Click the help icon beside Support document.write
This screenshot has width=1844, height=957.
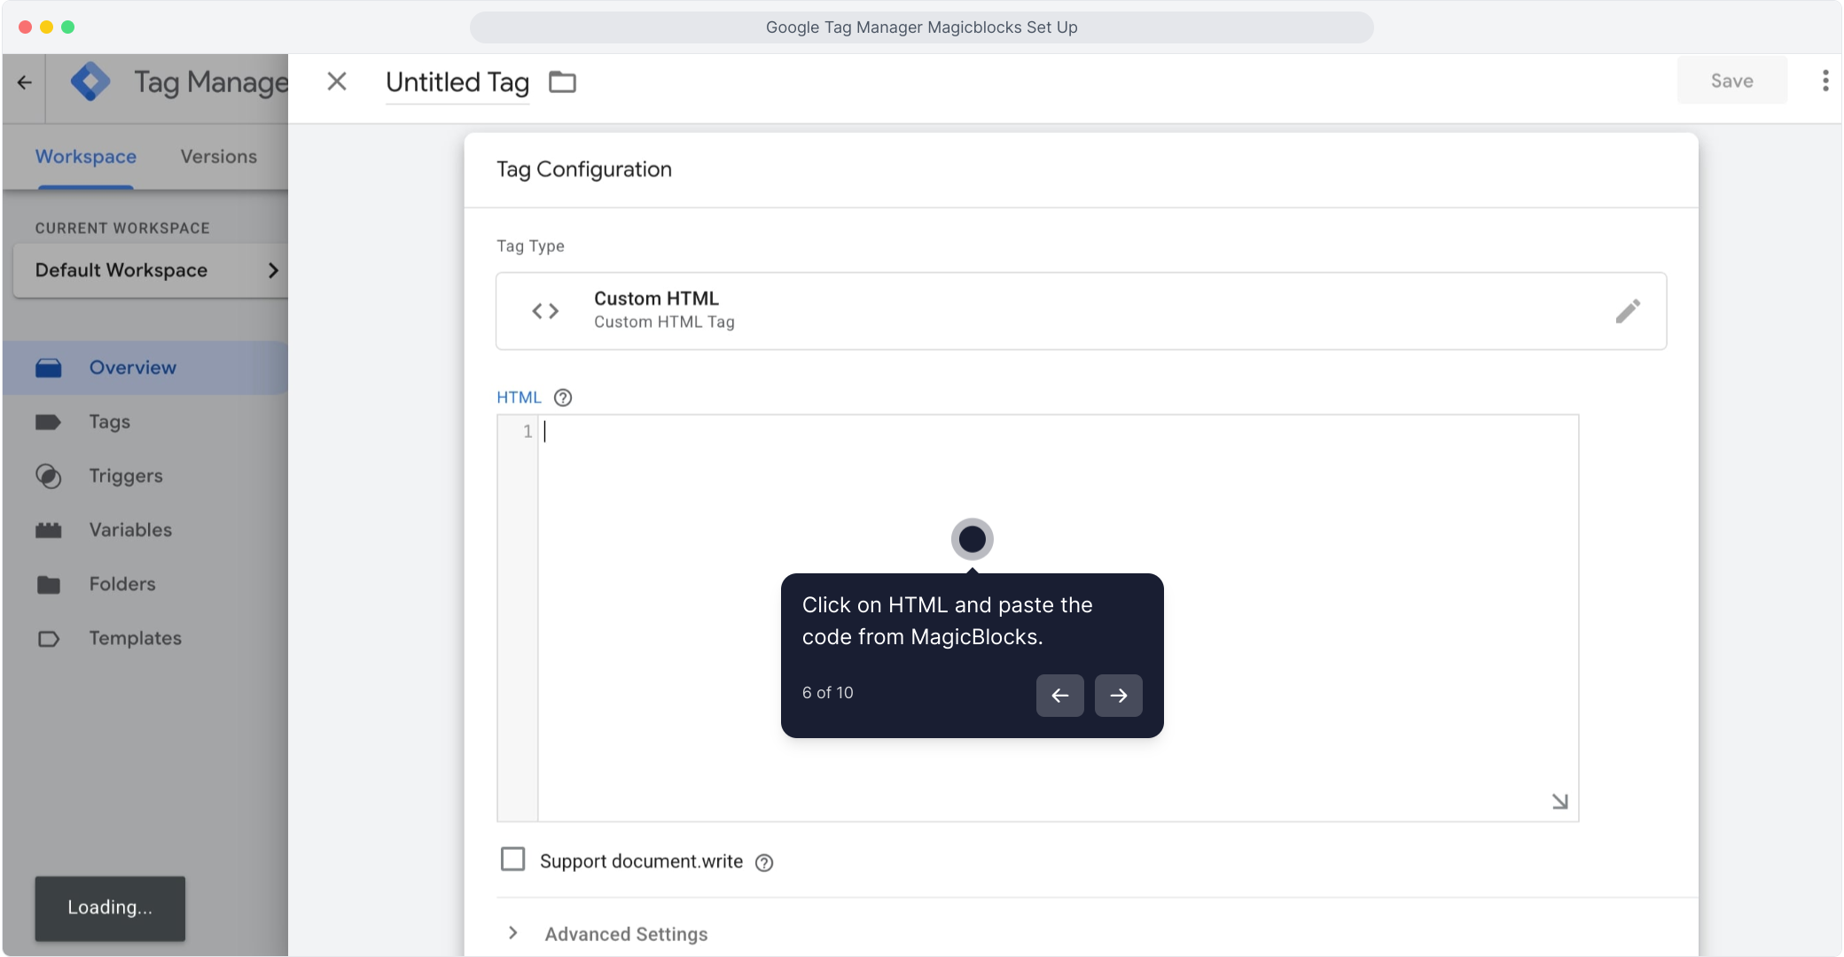click(x=764, y=863)
